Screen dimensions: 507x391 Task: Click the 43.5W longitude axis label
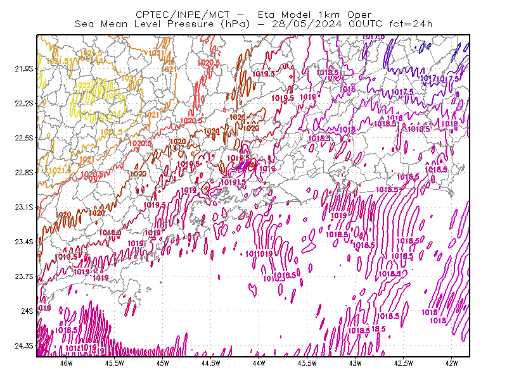307,363
